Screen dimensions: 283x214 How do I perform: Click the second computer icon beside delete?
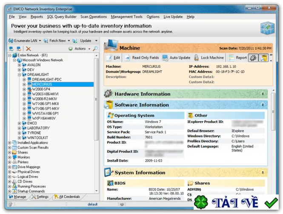[19, 49]
